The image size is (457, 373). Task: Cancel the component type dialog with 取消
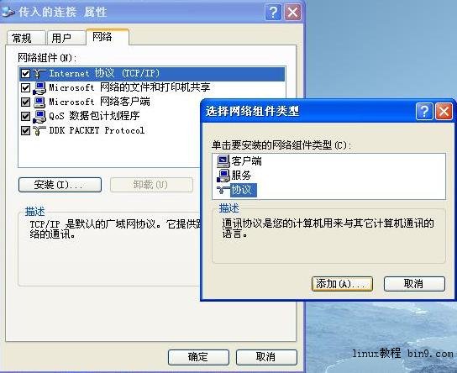[x=414, y=284]
